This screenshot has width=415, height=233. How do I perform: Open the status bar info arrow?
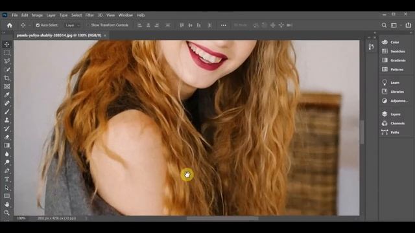click(86, 219)
